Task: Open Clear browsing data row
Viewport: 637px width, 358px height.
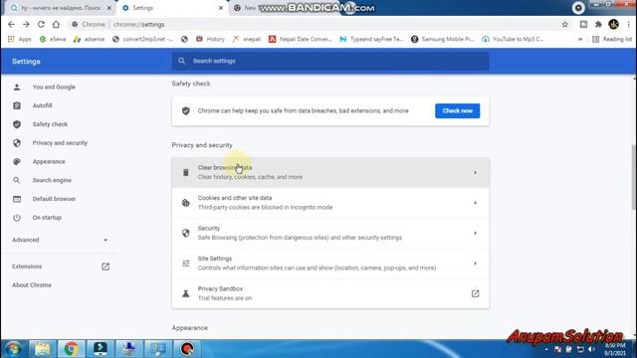Action: coord(330,172)
